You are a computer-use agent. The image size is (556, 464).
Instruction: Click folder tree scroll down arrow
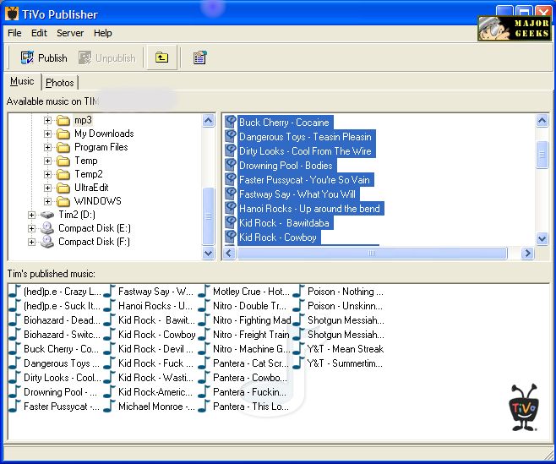209,253
